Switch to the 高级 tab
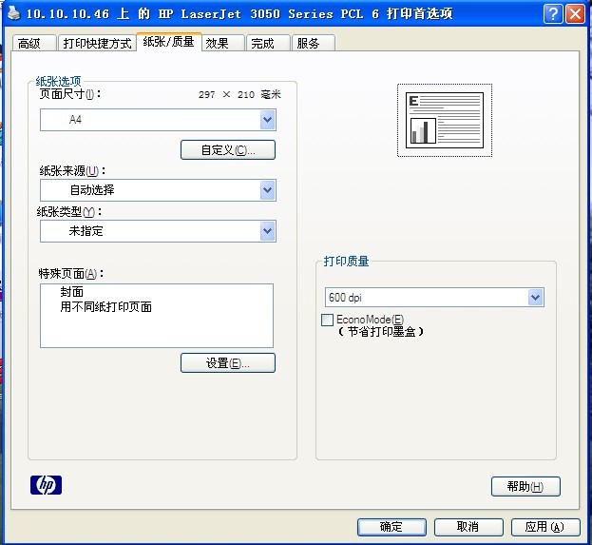This screenshot has width=592, height=545. [x=34, y=43]
